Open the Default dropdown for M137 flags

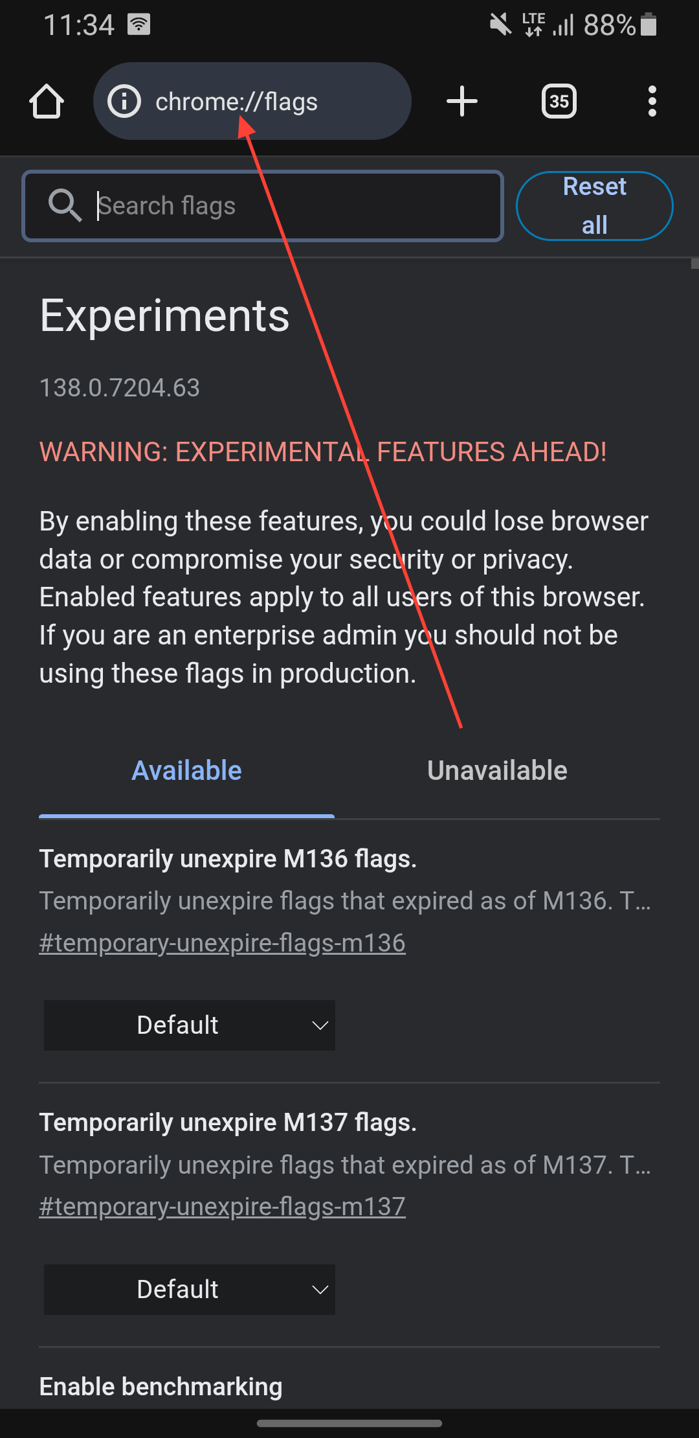tap(189, 1289)
